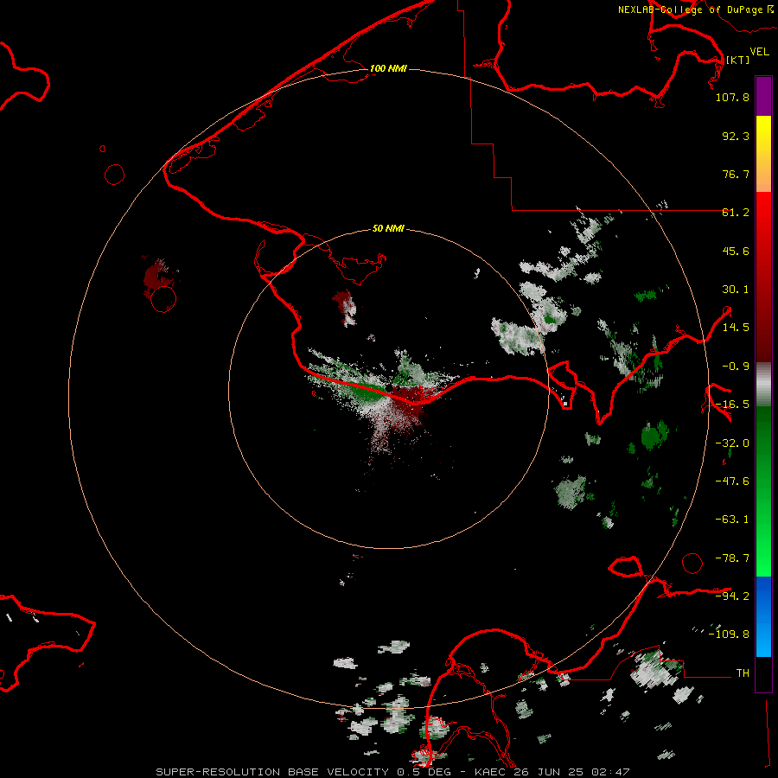Viewport: 778px width, 778px height.
Task: Click the -109.8 velocity scale value
Action: 729,635
